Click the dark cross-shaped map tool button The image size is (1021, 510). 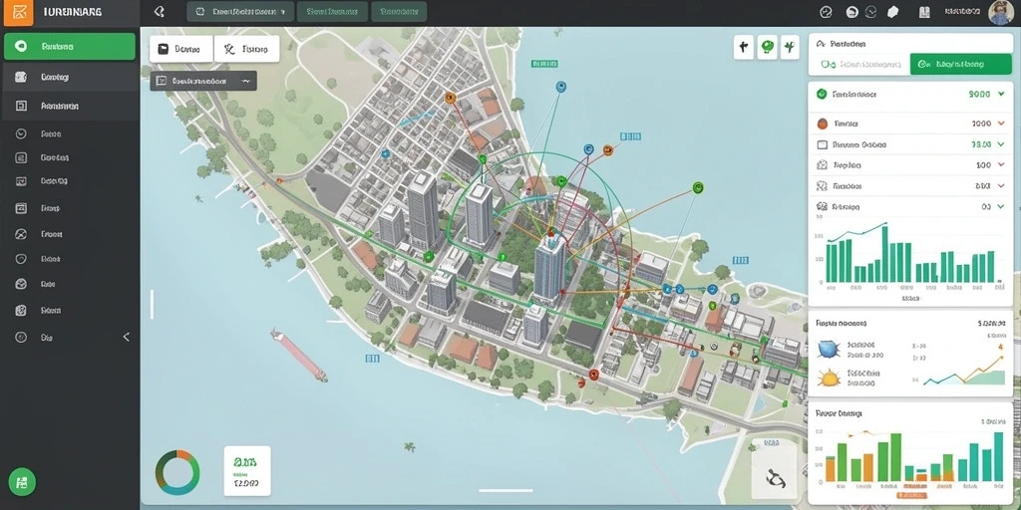click(x=744, y=47)
